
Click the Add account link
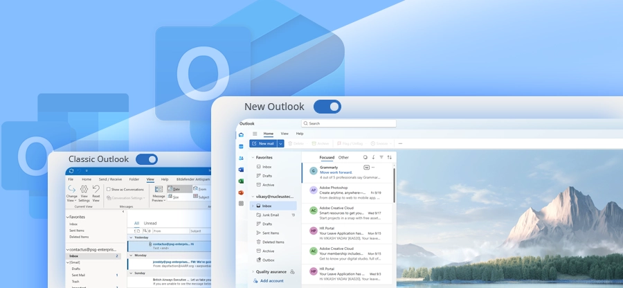click(x=271, y=280)
